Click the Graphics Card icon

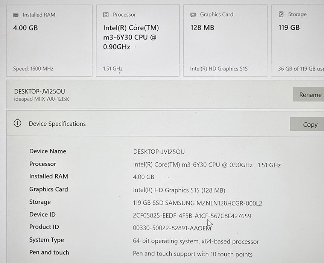click(x=193, y=15)
